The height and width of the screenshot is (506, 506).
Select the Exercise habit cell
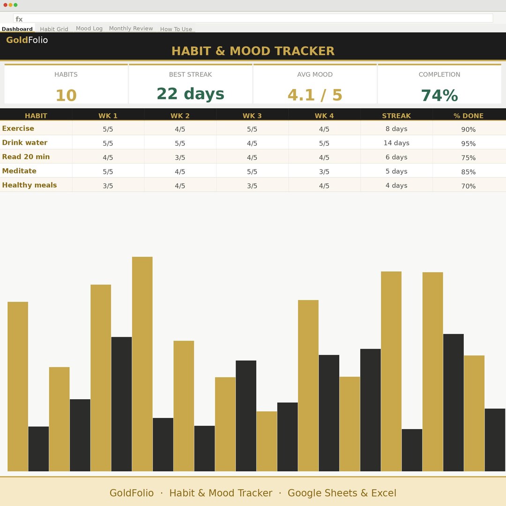click(36, 128)
